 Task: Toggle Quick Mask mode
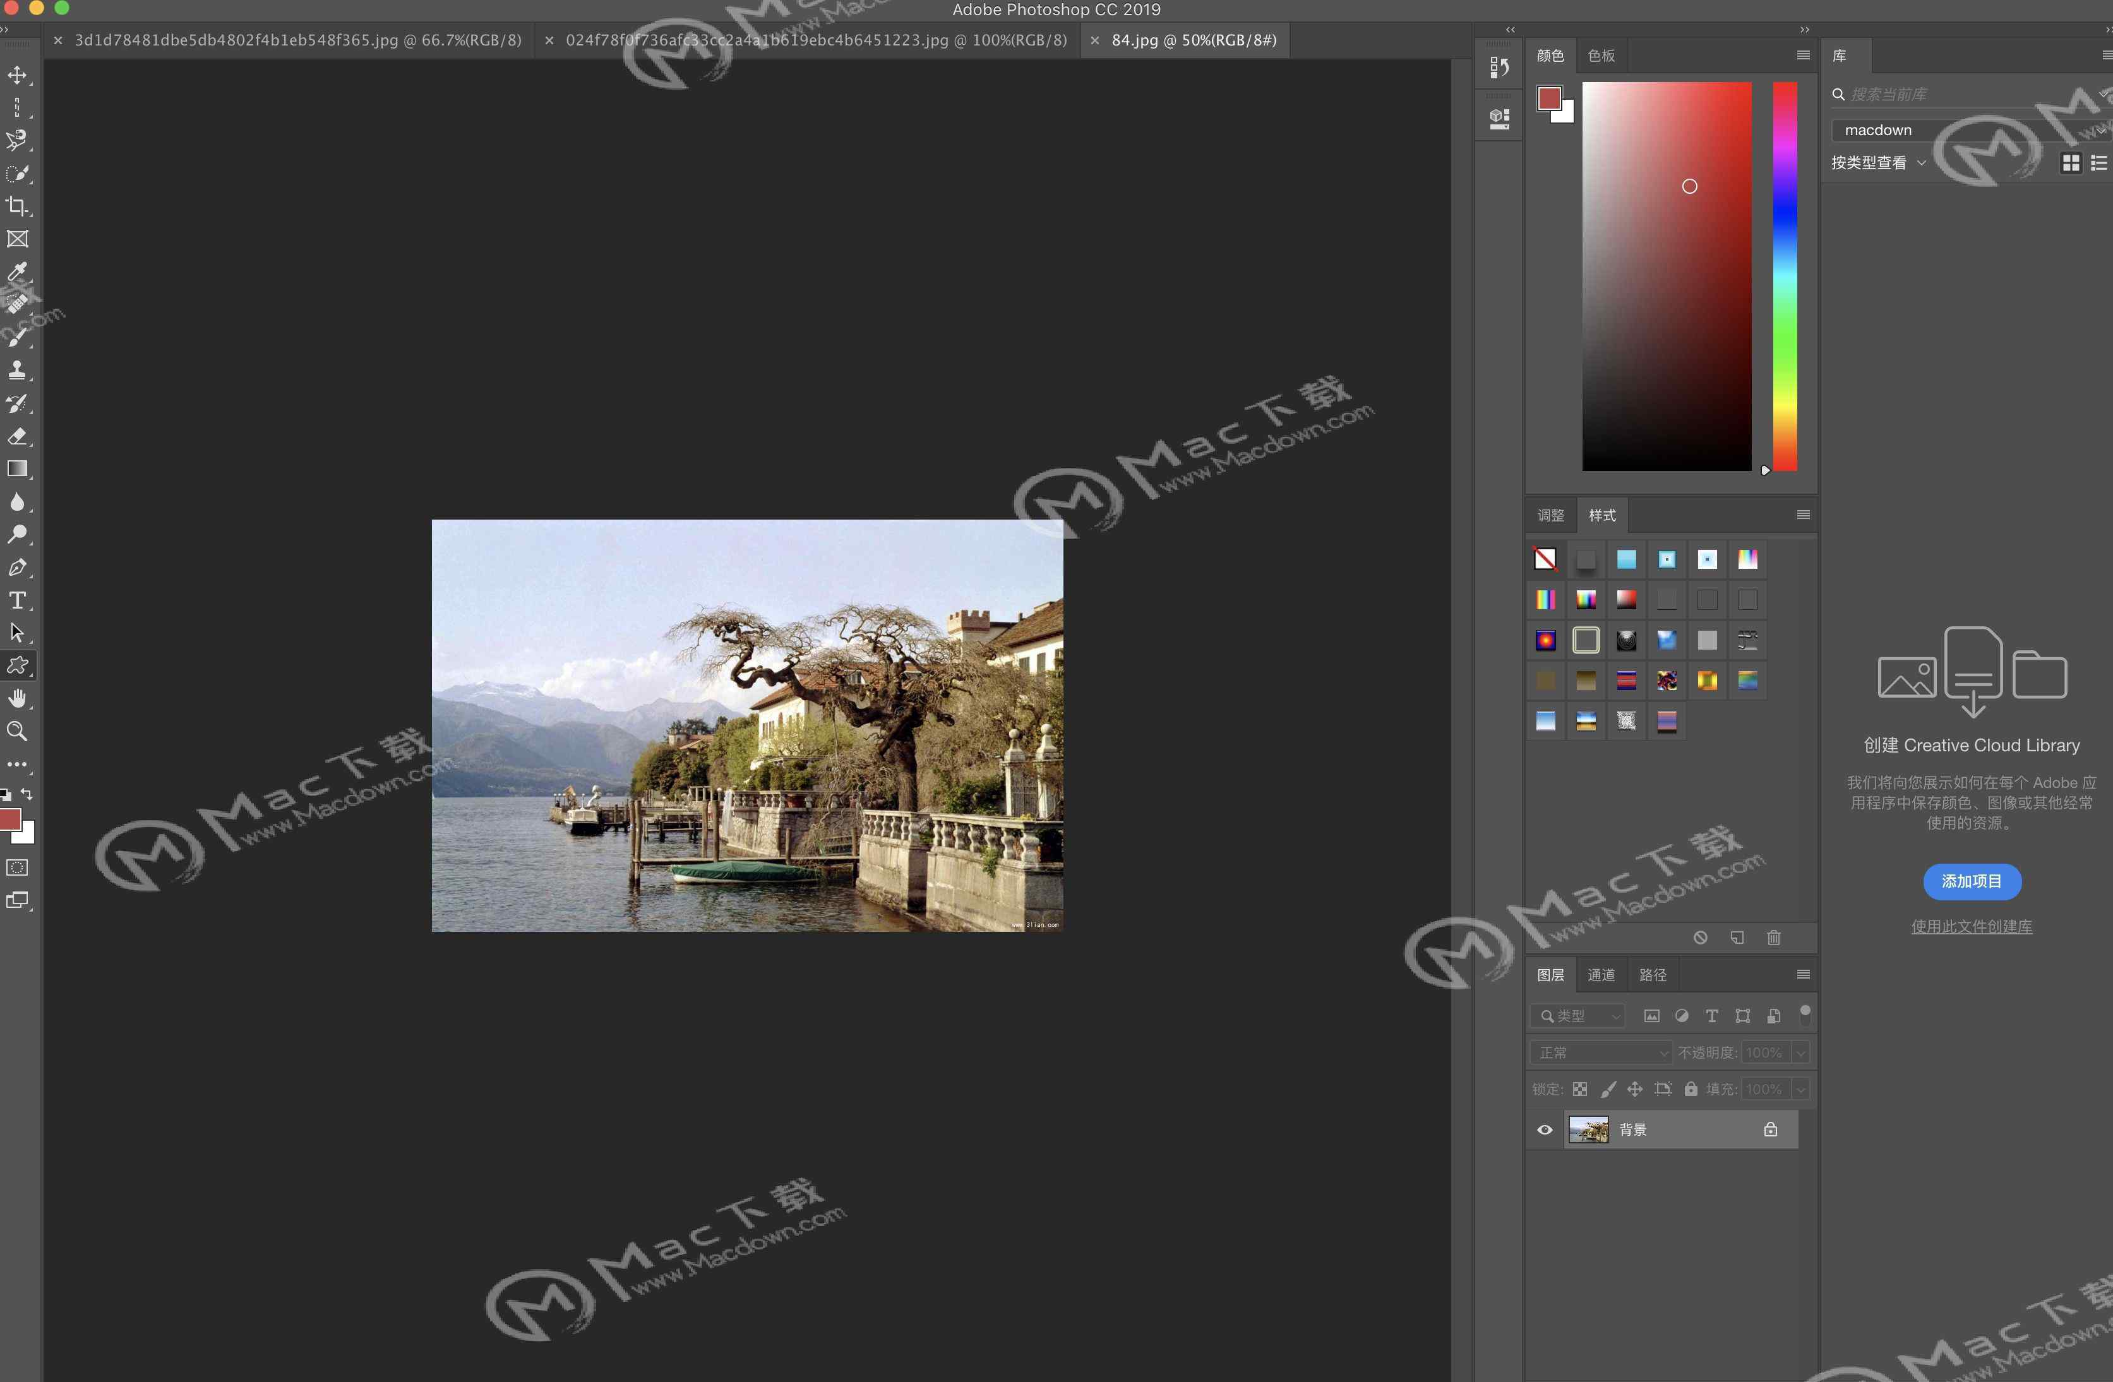[x=17, y=867]
